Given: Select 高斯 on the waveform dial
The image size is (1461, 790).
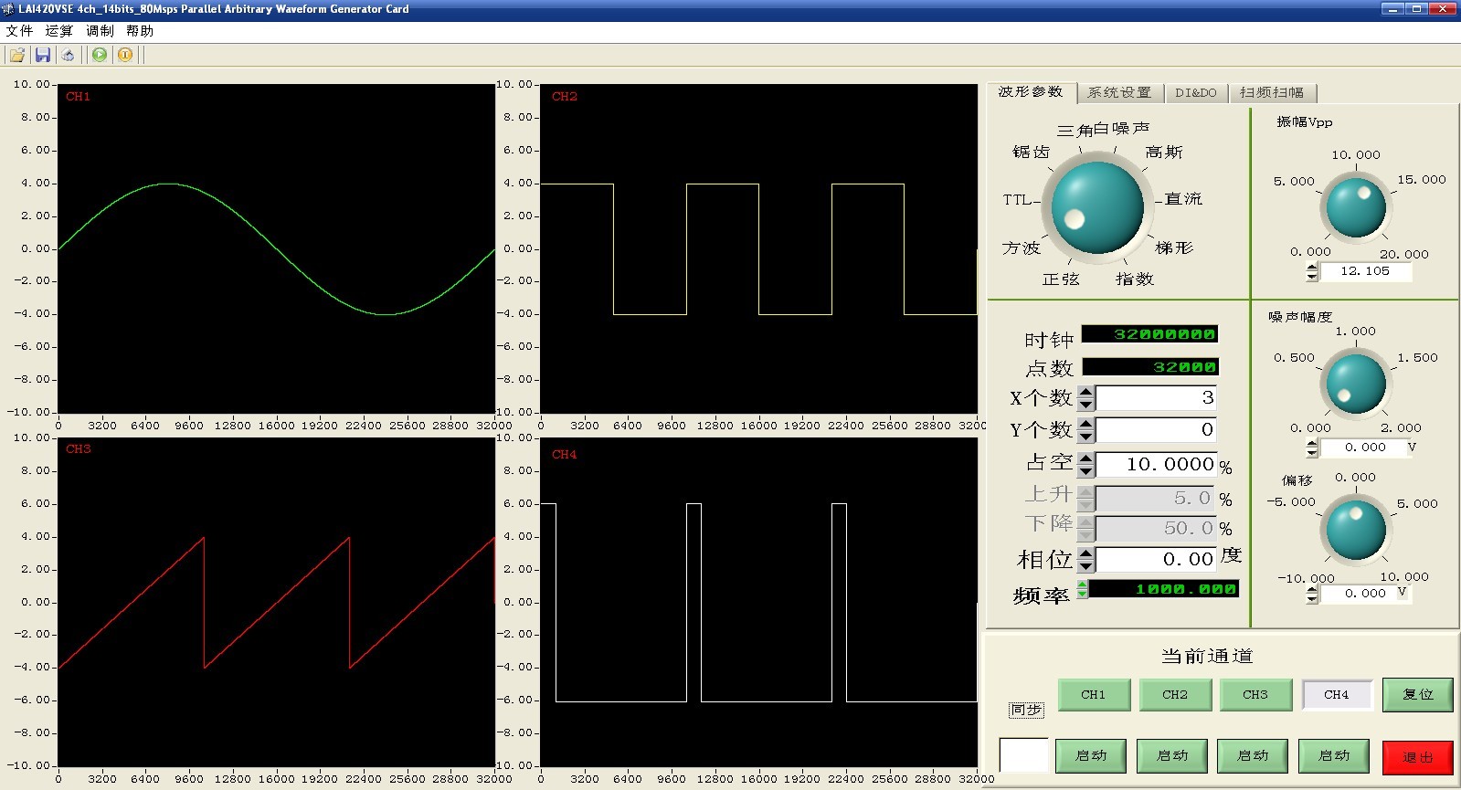Looking at the screenshot, I should [x=1164, y=153].
